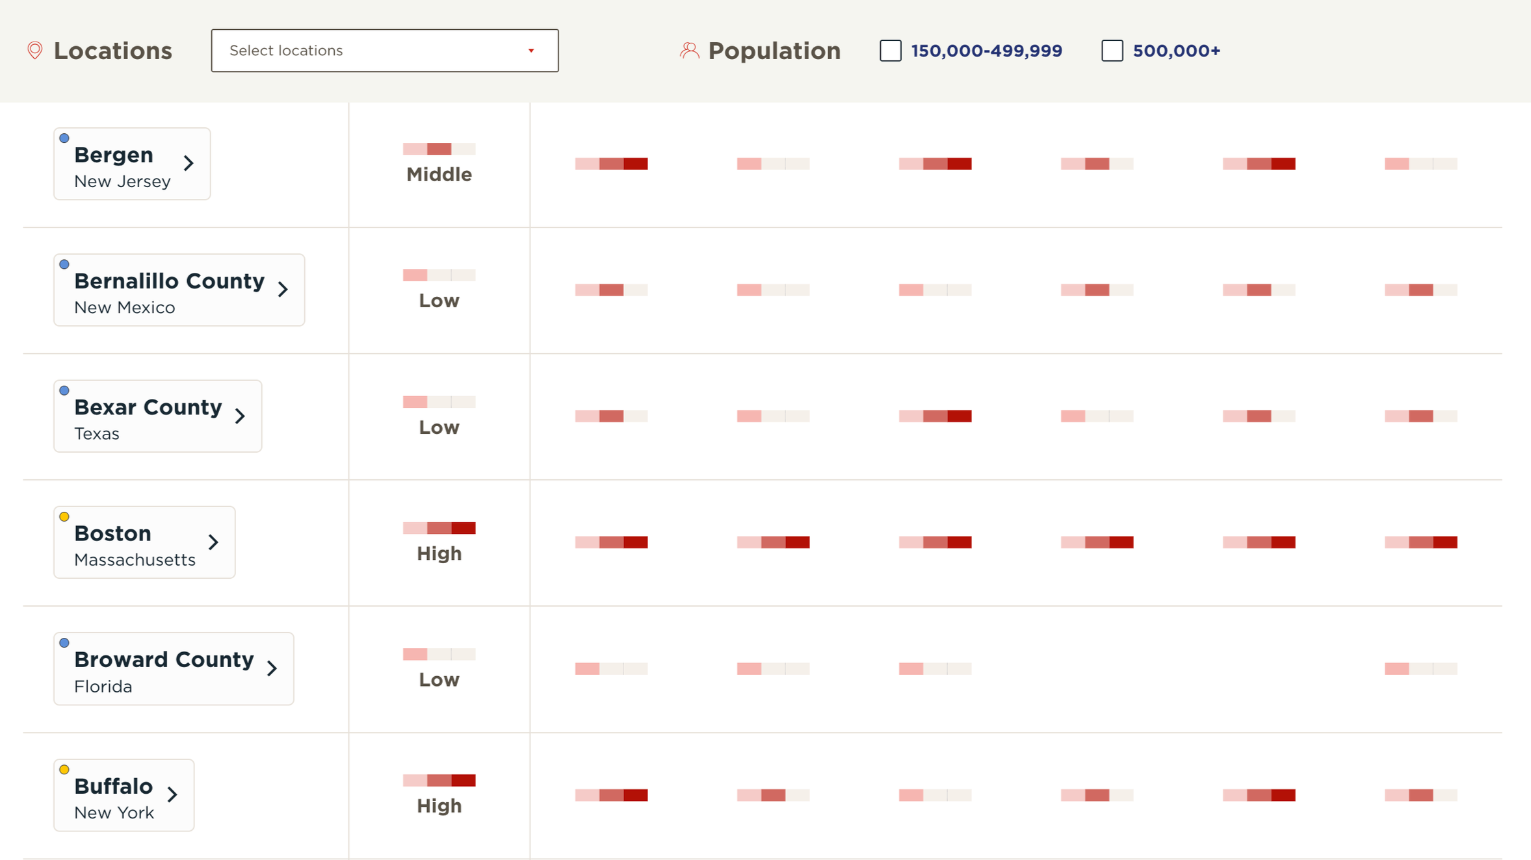Screen dimensions: 1531x860
Task: Click the Population person icon
Action: coord(689,51)
